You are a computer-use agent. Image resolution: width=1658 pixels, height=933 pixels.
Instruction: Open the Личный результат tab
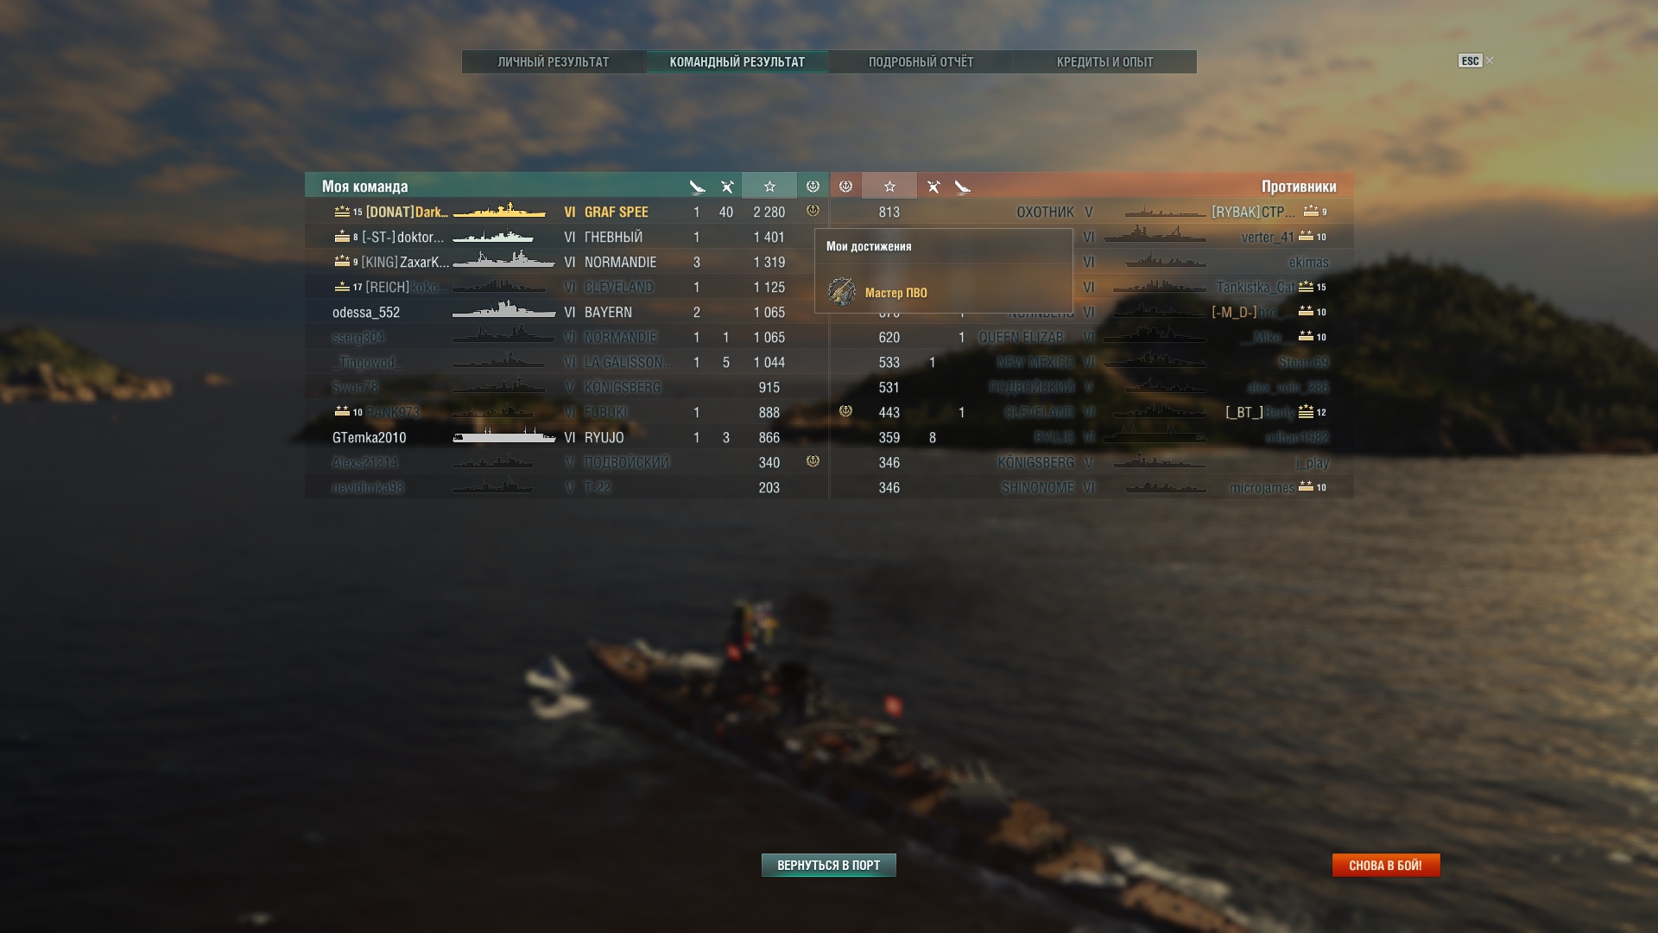tap(554, 62)
